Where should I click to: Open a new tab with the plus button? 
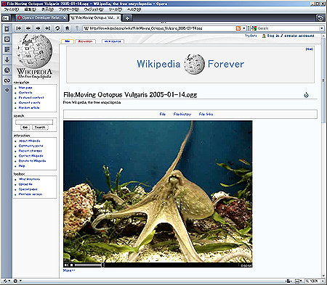[x=127, y=18]
